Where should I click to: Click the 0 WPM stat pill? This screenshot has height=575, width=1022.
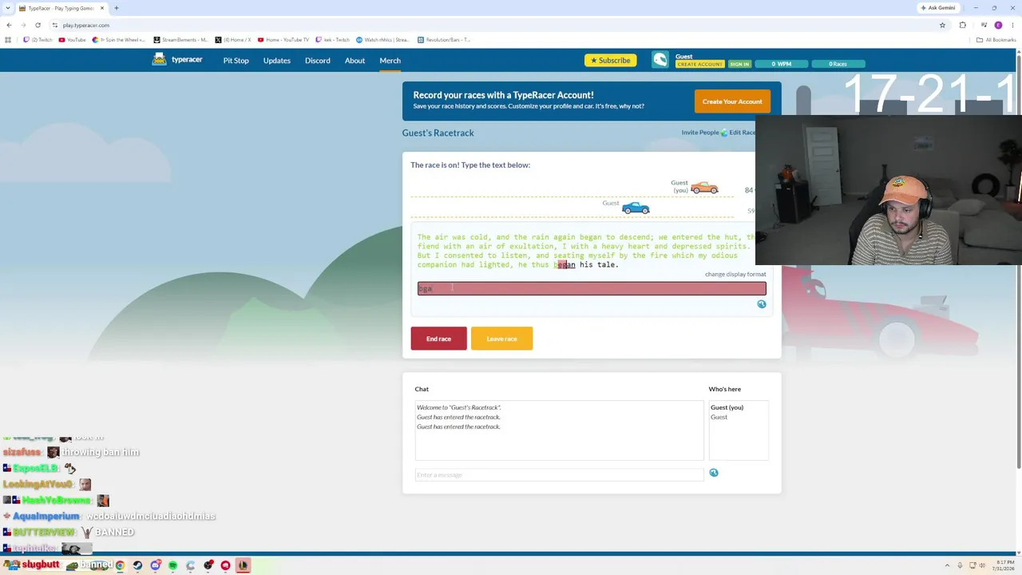click(782, 64)
